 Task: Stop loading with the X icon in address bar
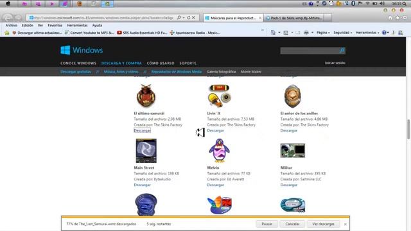tap(193, 17)
